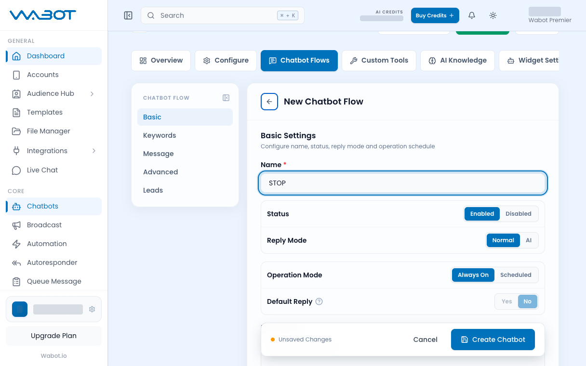586x366 pixels.
Task: Click the Dashboard home icon
Action: pyautogui.click(x=16, y=56)
